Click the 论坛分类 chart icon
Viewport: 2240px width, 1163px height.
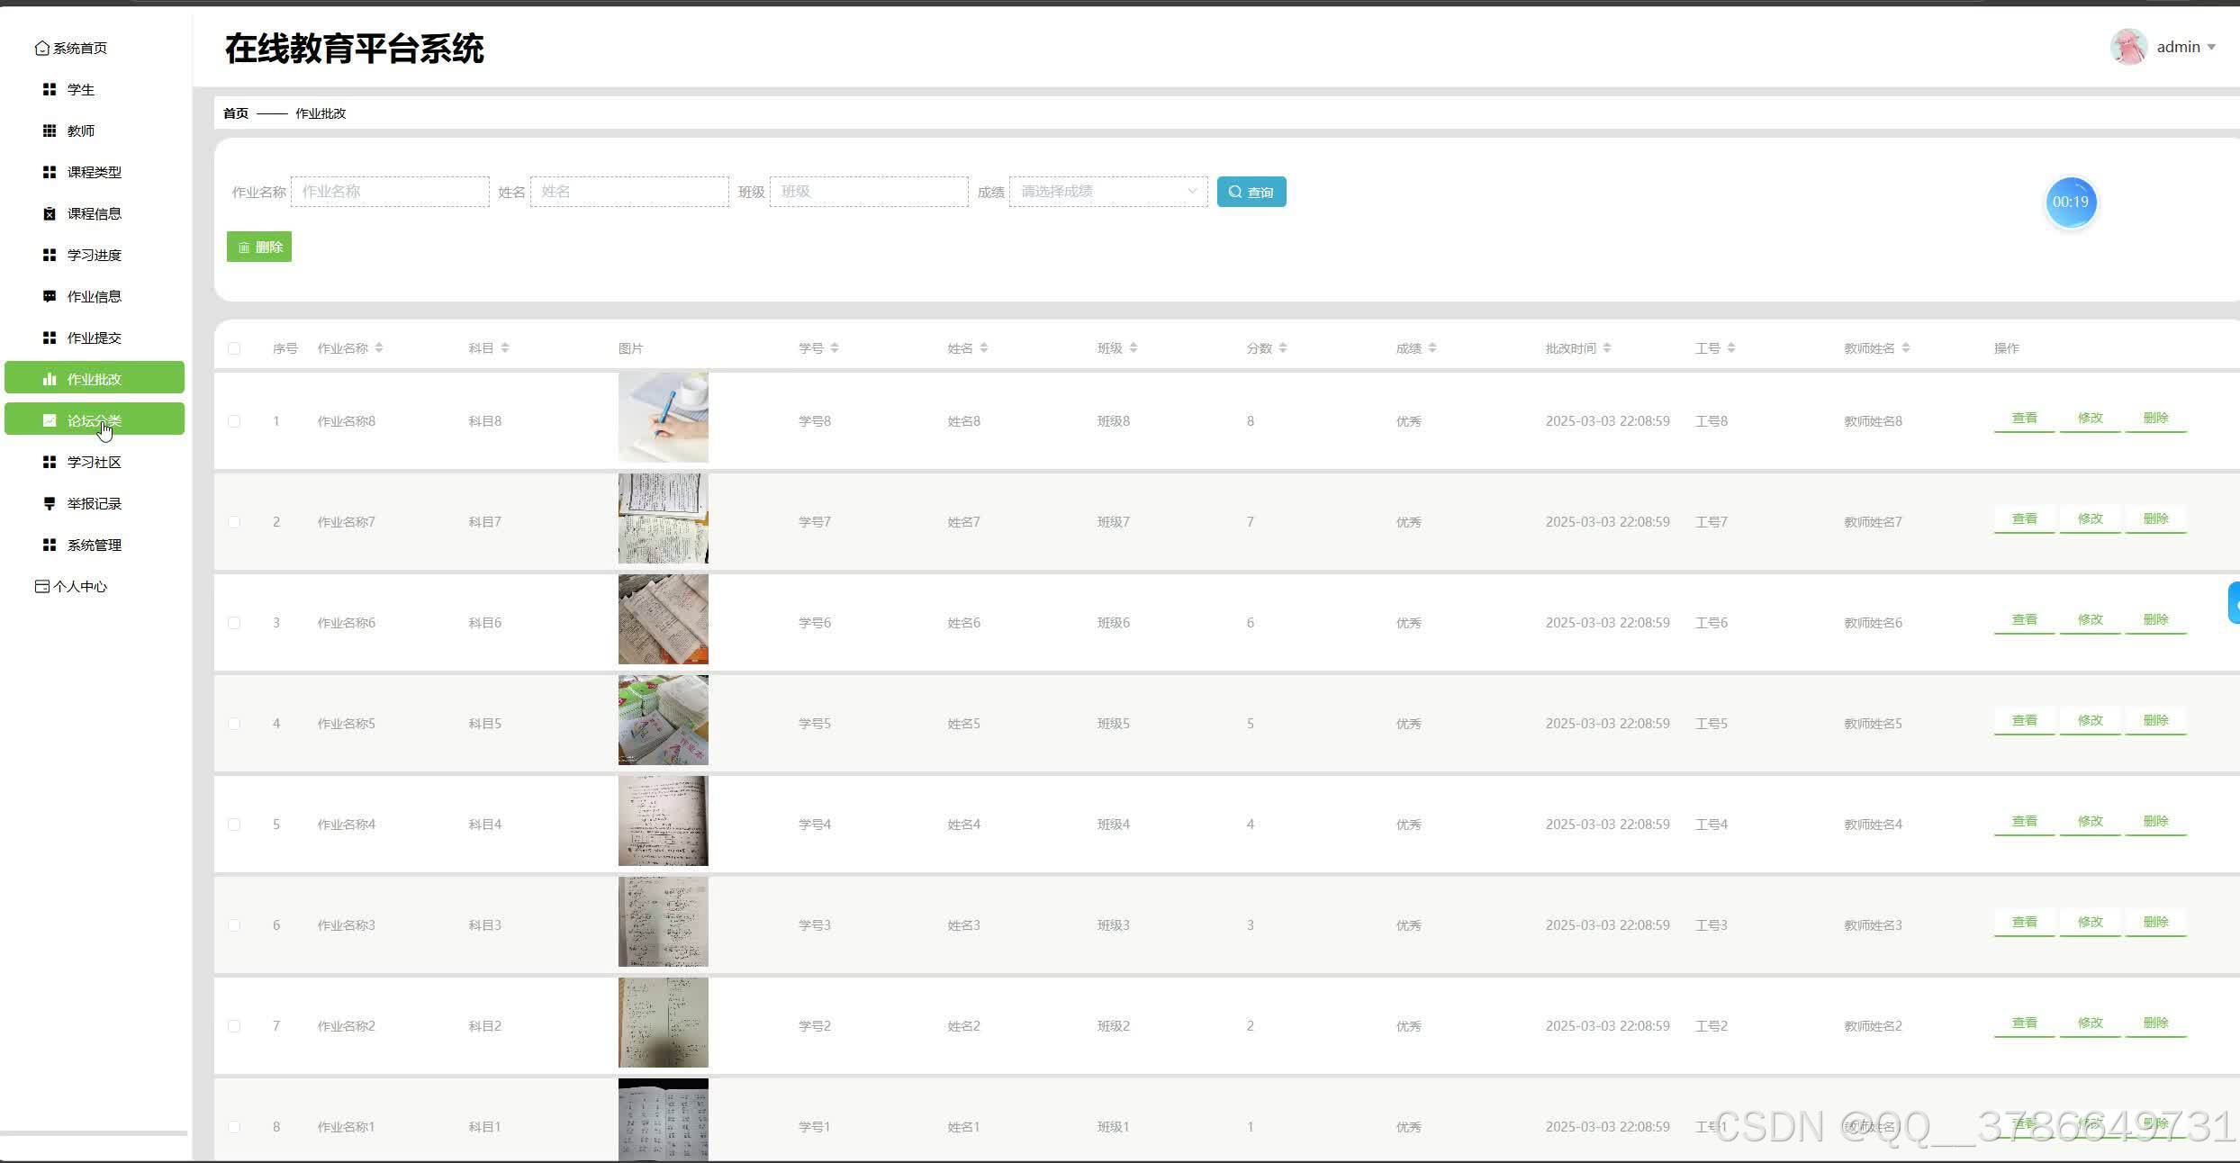click(50, 420)
